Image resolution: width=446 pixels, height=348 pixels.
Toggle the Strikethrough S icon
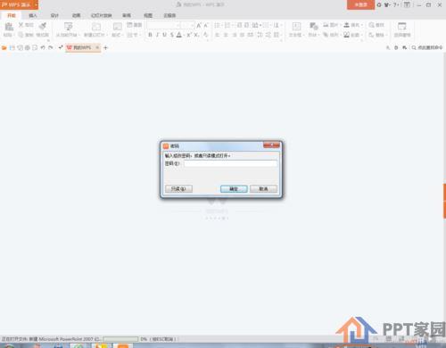point(171,35)
